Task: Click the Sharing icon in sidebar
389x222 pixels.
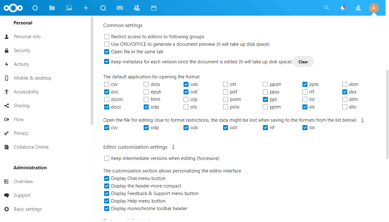Action: 7,106
